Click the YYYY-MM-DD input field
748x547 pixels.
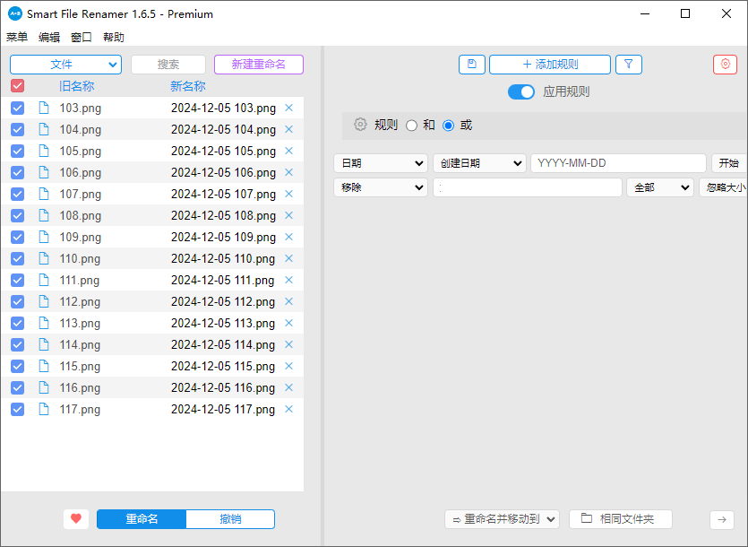[618, 162]
